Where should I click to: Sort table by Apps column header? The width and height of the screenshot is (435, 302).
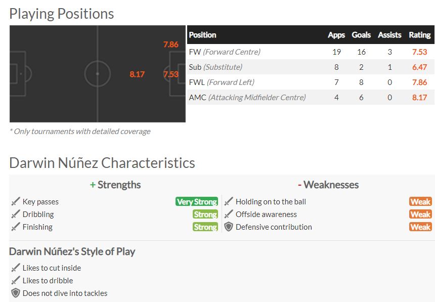point(336,35)
